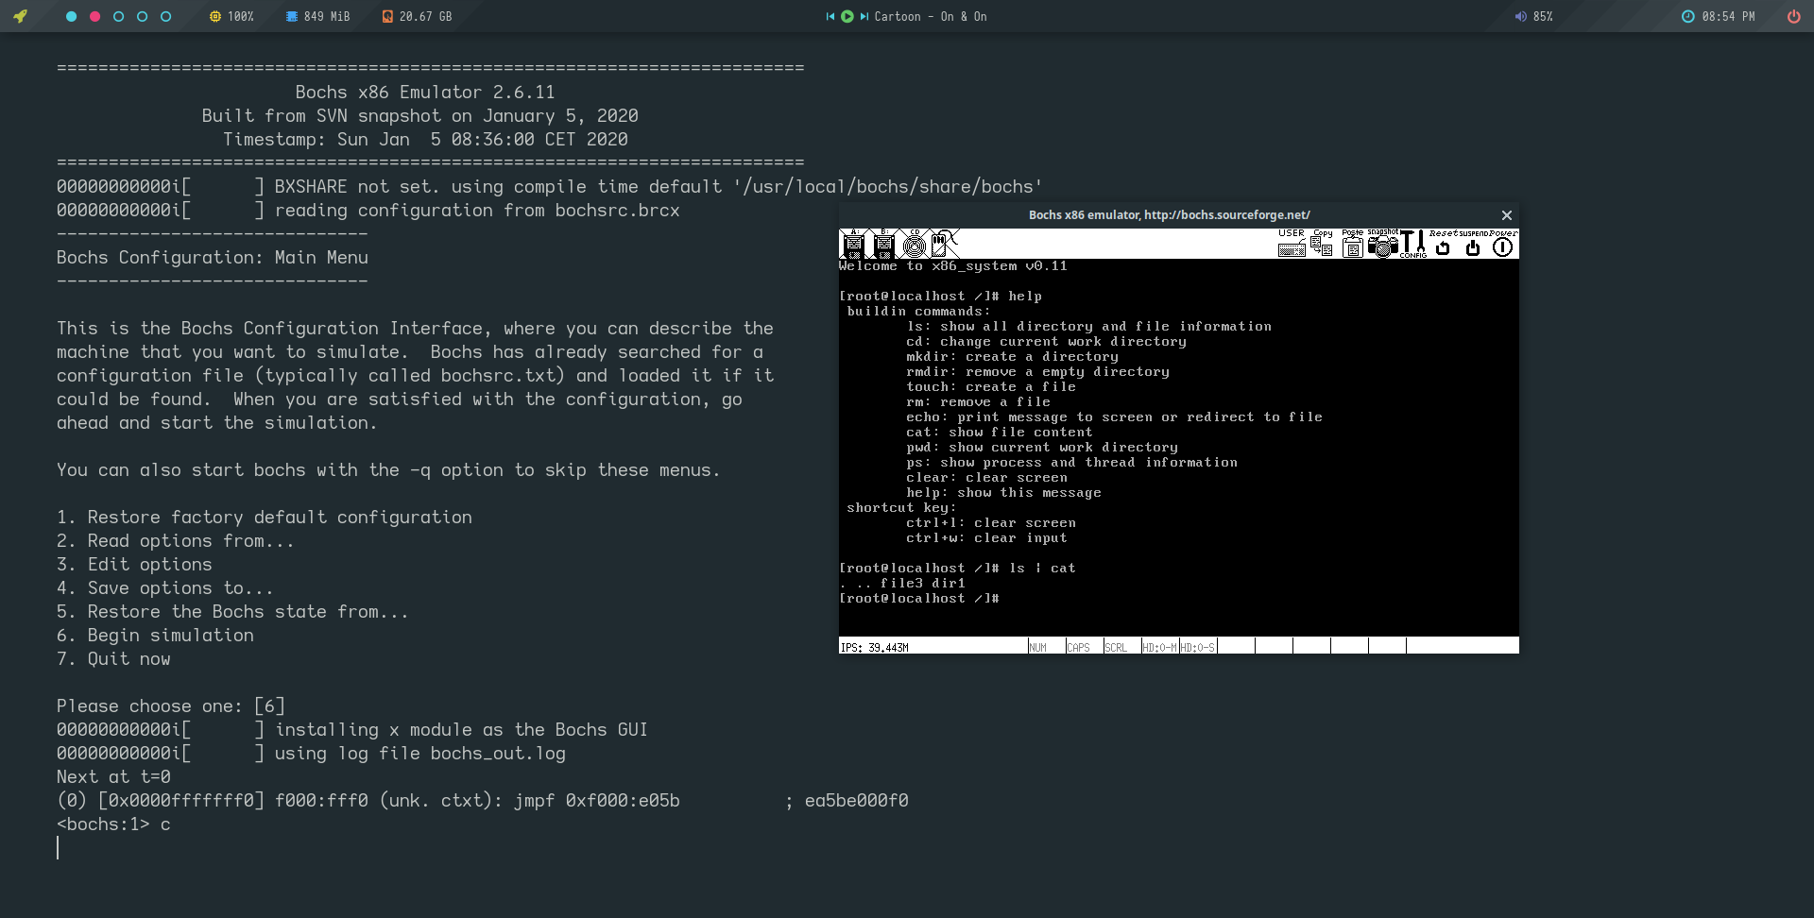
Task: Click 'Welcome to x86_system v0.11' text
Action: pos(953,265)
